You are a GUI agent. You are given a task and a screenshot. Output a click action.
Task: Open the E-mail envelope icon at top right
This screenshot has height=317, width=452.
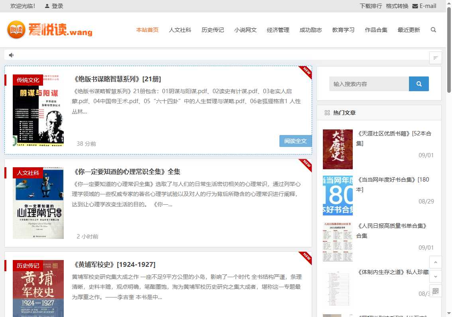pos(416,6)
